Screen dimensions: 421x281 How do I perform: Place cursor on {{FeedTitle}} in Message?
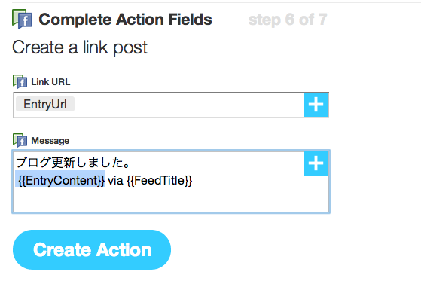click(x=160, y=180)
